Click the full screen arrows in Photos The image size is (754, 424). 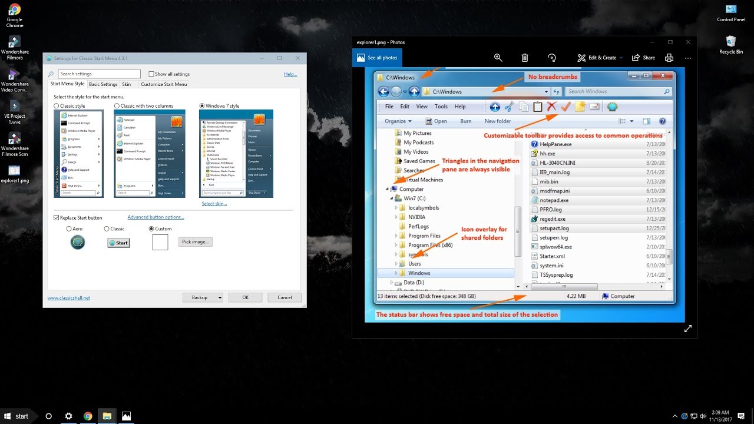687,329
